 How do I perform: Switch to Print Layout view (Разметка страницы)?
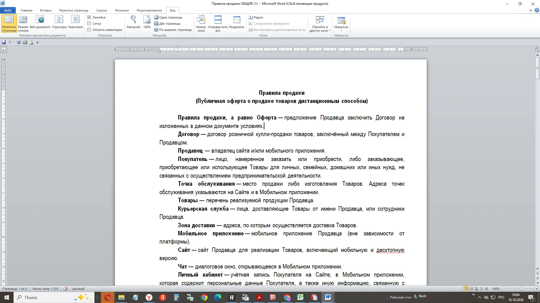point(9,24)
